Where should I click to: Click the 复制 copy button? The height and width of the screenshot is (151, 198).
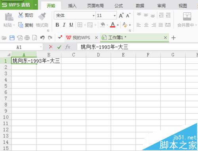(26, 25)
